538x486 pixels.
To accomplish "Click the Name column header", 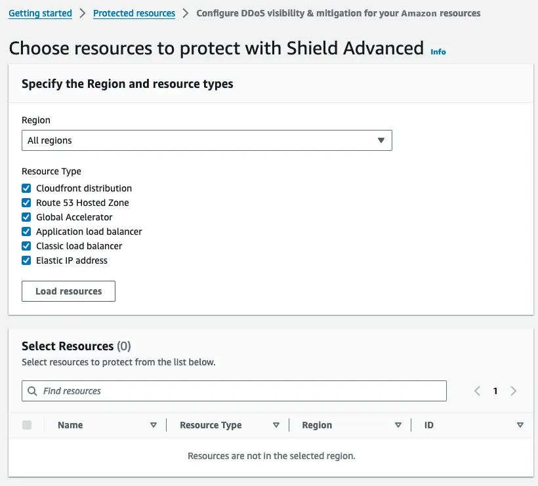I will coord(70,425).
